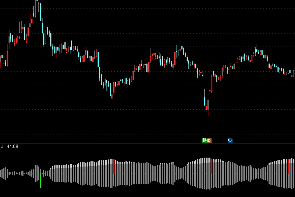Click the orange 回 marker icon

pos(209,140)
